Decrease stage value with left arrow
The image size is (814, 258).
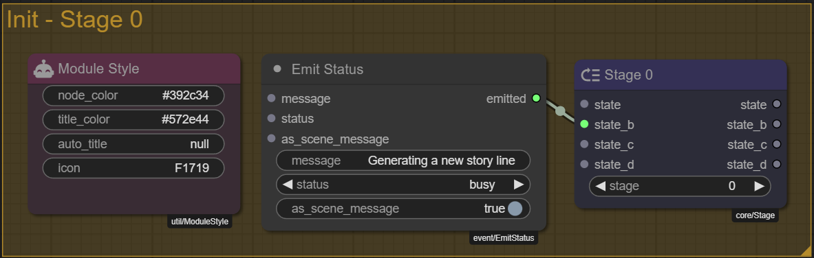point(601,186)
